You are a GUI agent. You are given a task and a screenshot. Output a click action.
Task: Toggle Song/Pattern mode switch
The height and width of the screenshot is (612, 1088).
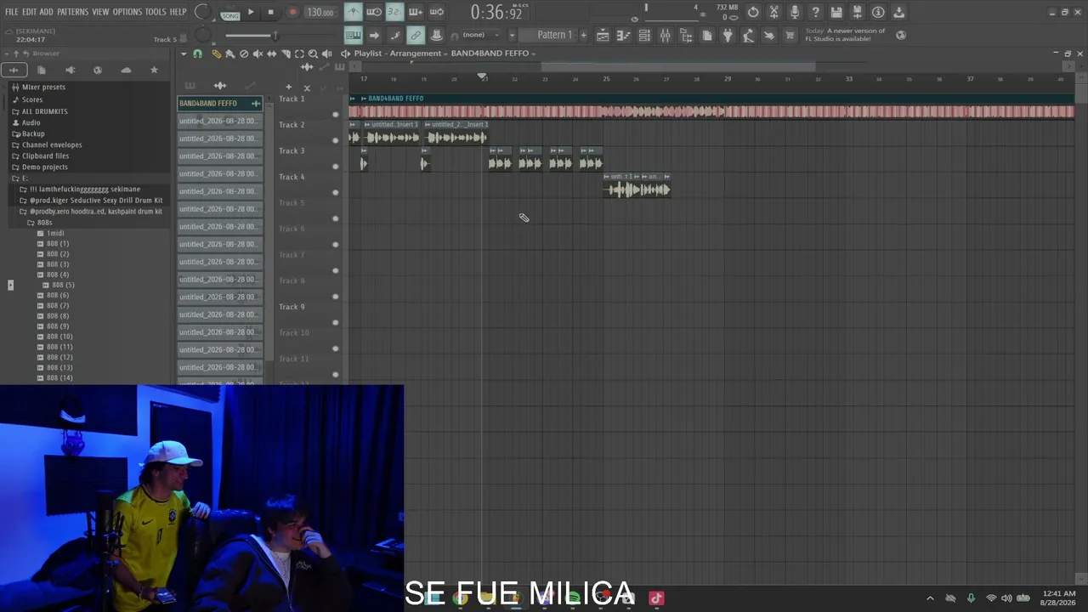pos(230,12)
